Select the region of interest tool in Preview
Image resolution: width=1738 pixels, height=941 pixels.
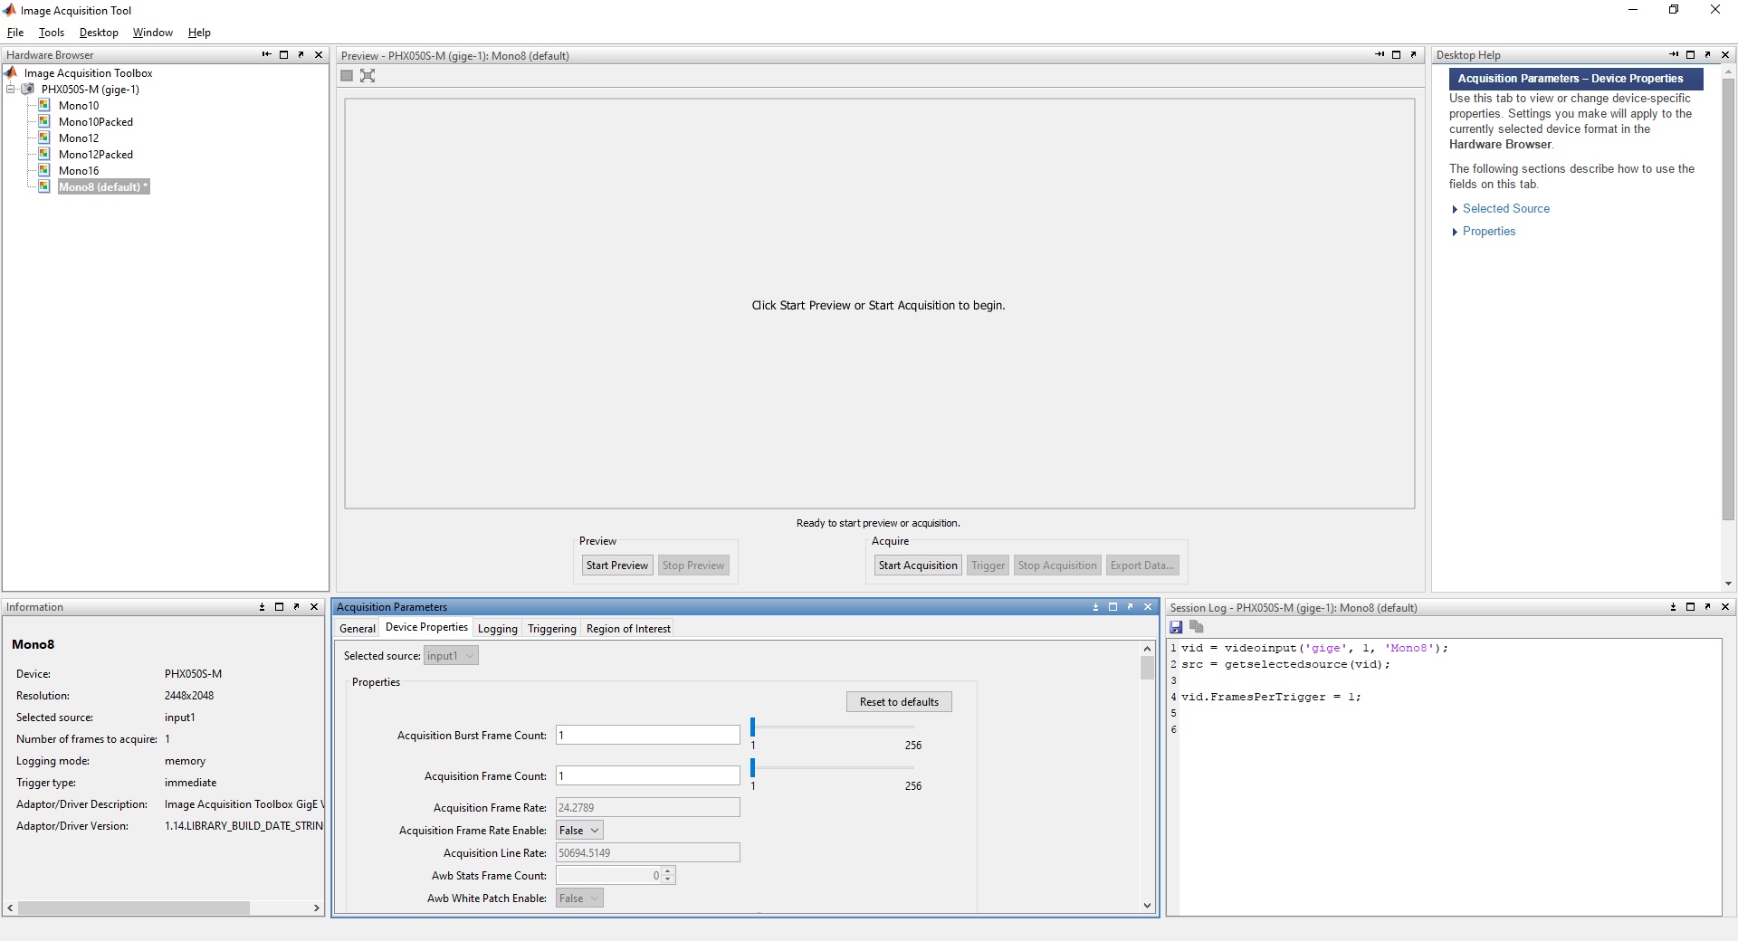346,76
